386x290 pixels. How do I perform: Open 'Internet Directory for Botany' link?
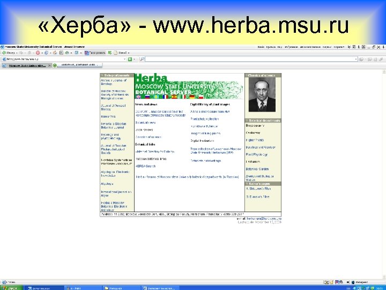click(x=154, y=151)
